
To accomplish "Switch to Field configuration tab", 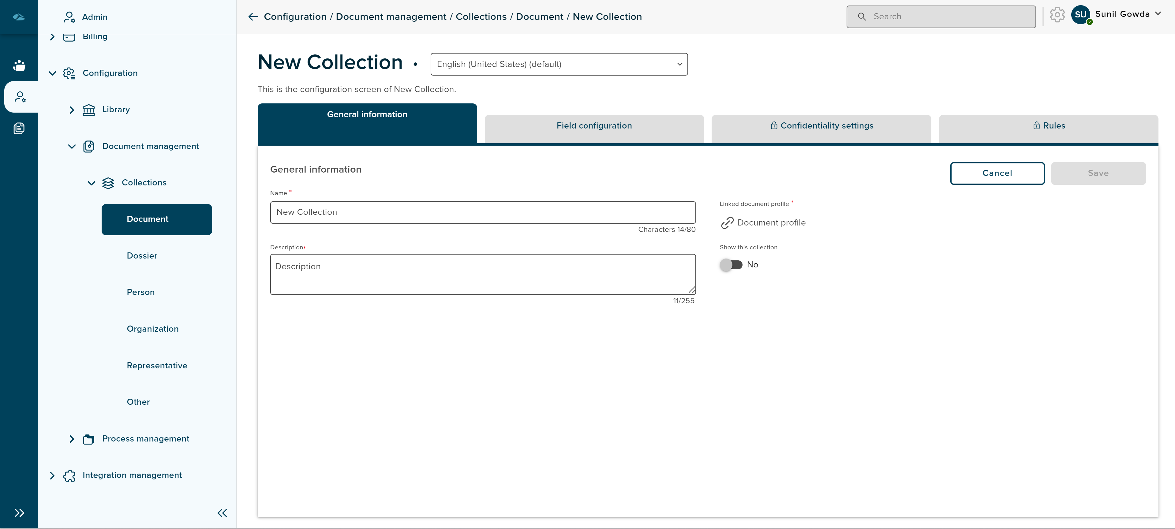I will tap(594, 126).
